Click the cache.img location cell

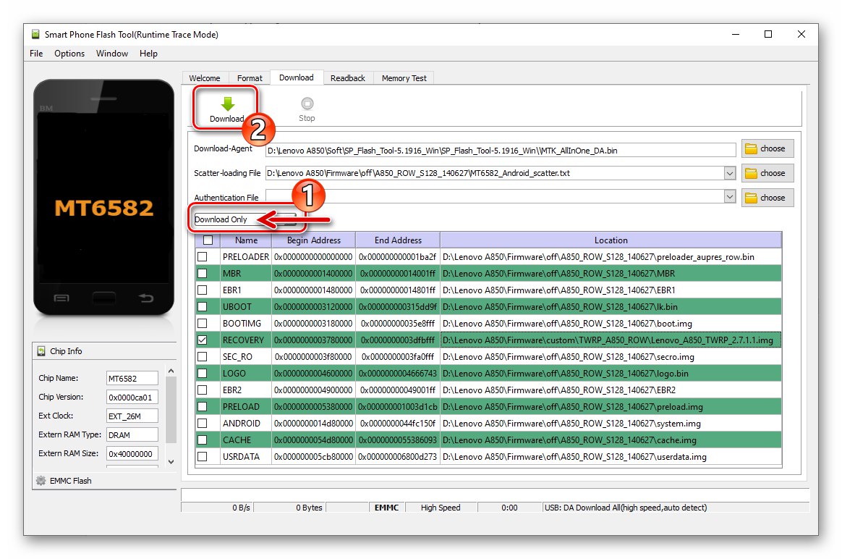(611, 440)
